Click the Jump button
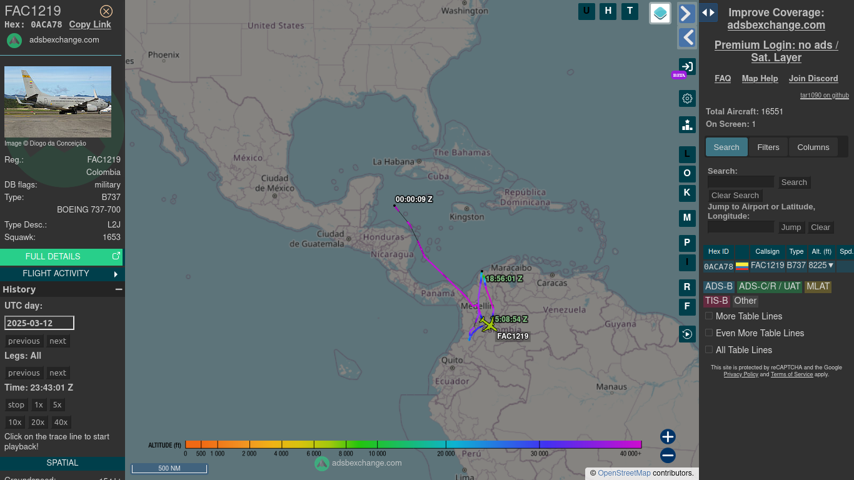854x480 pixels. (x=791, y=227)
